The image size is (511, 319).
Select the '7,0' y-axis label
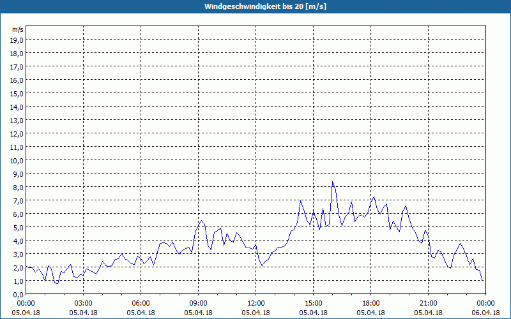pos(18,201)
